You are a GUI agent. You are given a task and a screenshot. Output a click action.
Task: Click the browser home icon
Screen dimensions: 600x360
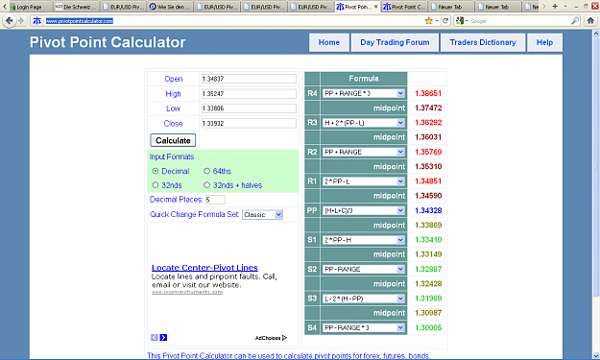coord(590,21)
